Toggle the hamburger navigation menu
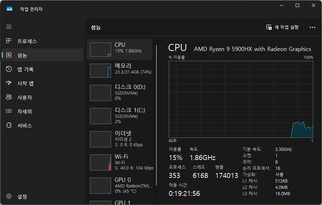322x205 pixels. click(9, 27)
